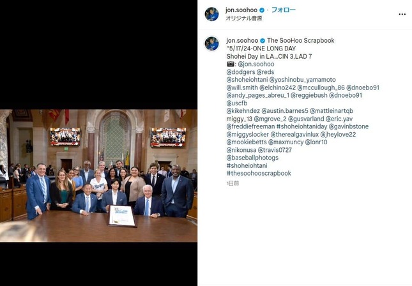Click the group photo in the post

coord(98,176)
